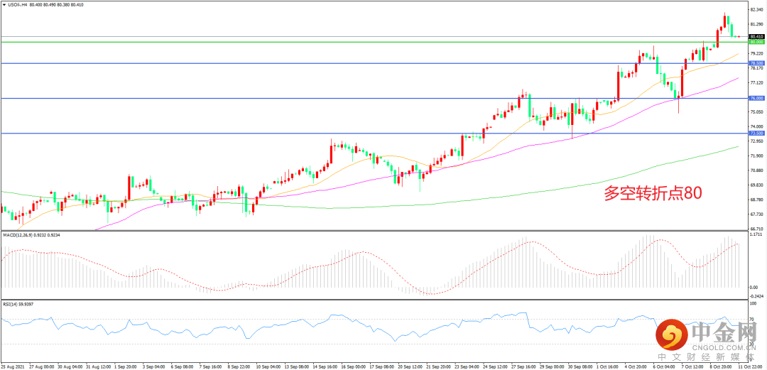767x370 pixels.
Task: Click the RSI scale value 100
Action: (x=754, y=304)
